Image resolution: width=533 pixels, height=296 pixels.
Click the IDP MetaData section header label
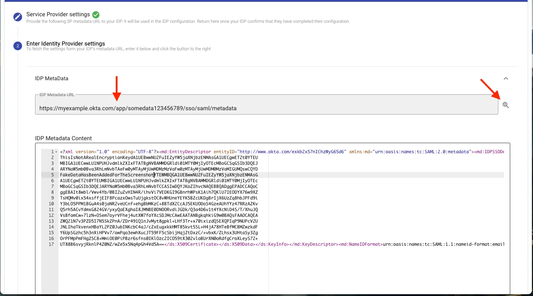tap(52, 78)
